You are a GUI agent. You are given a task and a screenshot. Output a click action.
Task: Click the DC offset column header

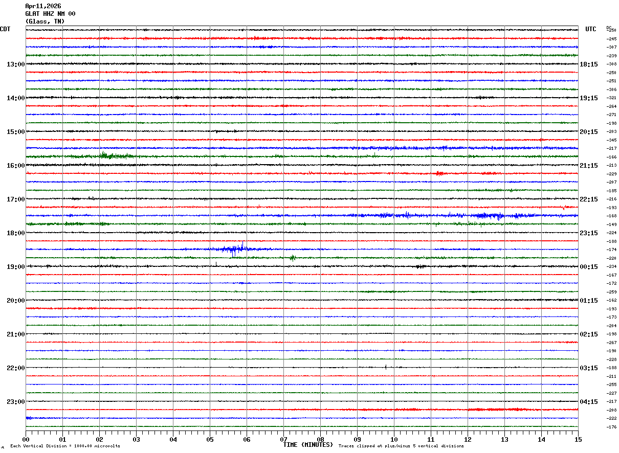click(x=609, y=28)
